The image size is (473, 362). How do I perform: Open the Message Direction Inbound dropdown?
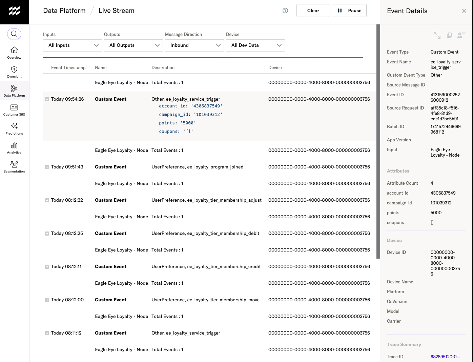[194, 45]
